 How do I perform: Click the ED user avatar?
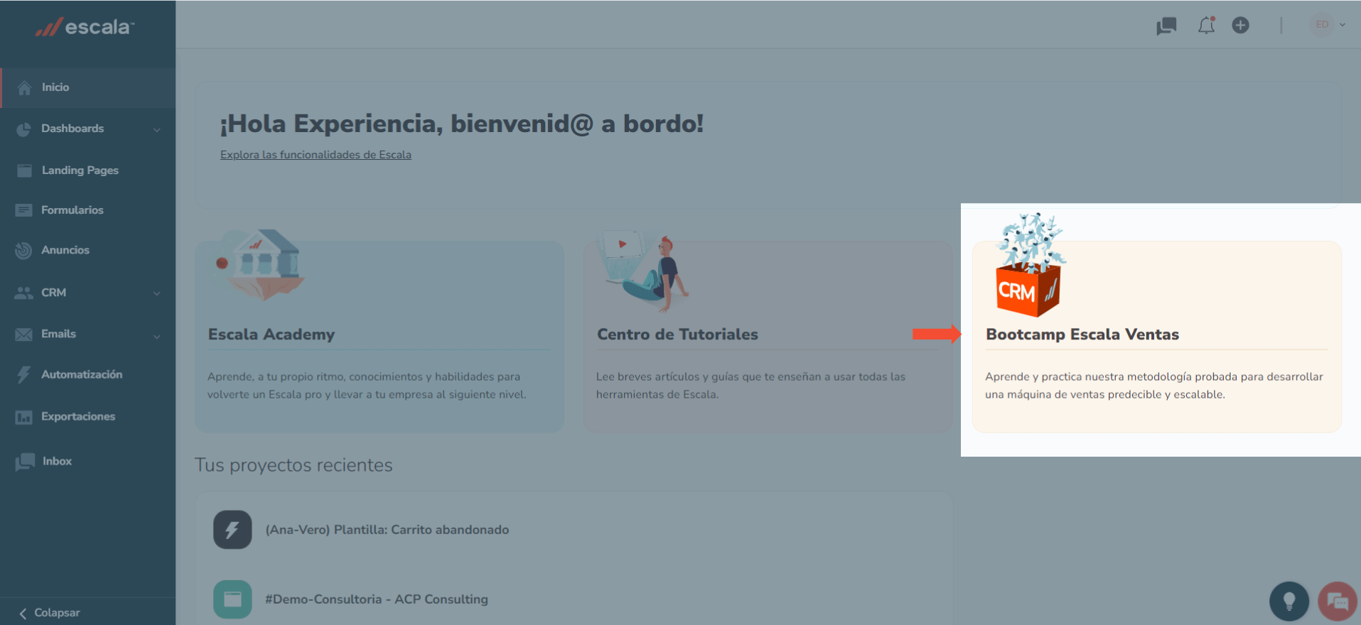point(1321,25)
